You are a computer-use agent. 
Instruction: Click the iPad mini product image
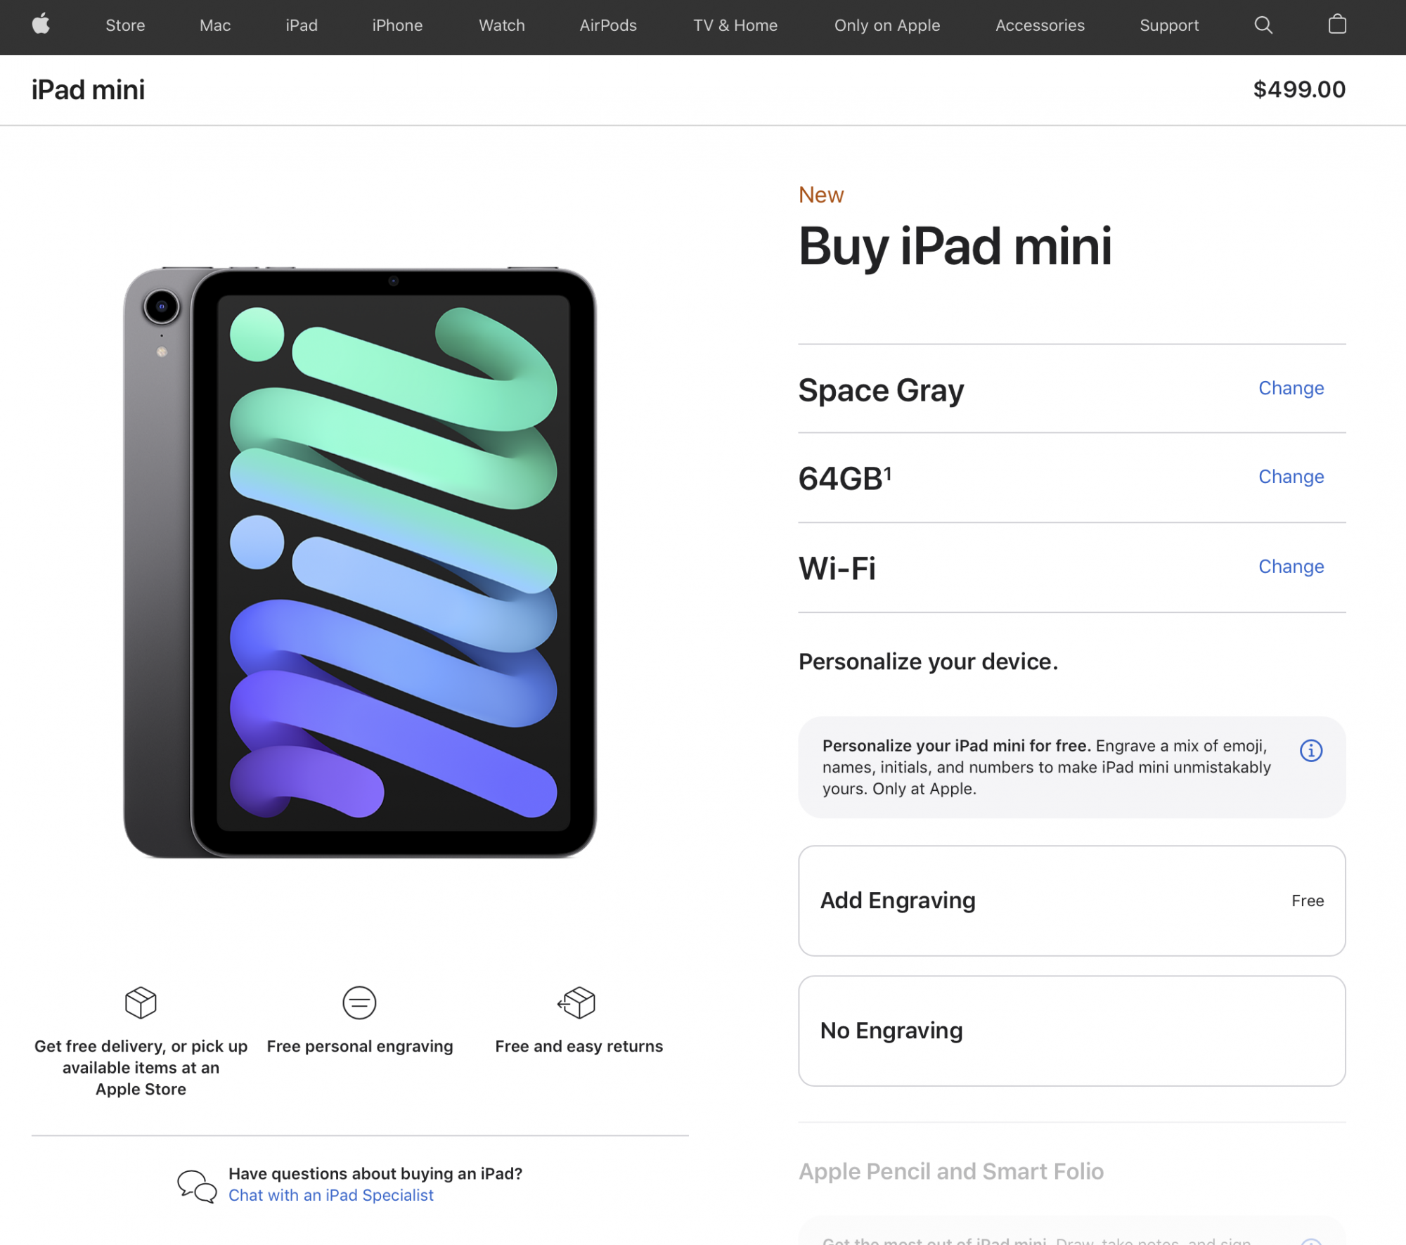(360, 562)
